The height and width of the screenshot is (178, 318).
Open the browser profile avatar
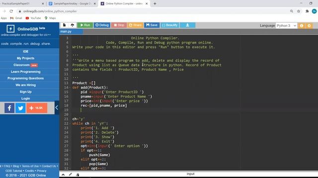click(315, 11)
